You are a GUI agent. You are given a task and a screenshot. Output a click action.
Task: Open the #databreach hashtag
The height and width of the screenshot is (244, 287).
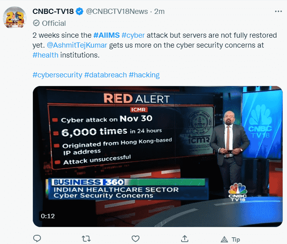(x=105, y=75)
